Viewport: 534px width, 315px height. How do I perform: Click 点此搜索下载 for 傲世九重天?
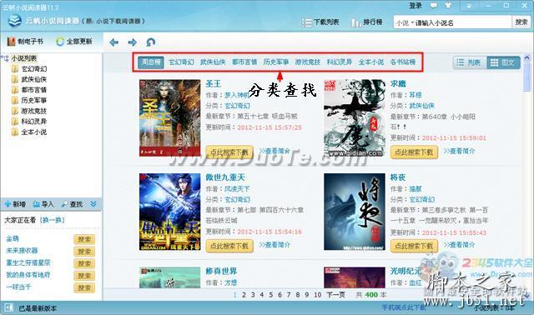point(229,246)
